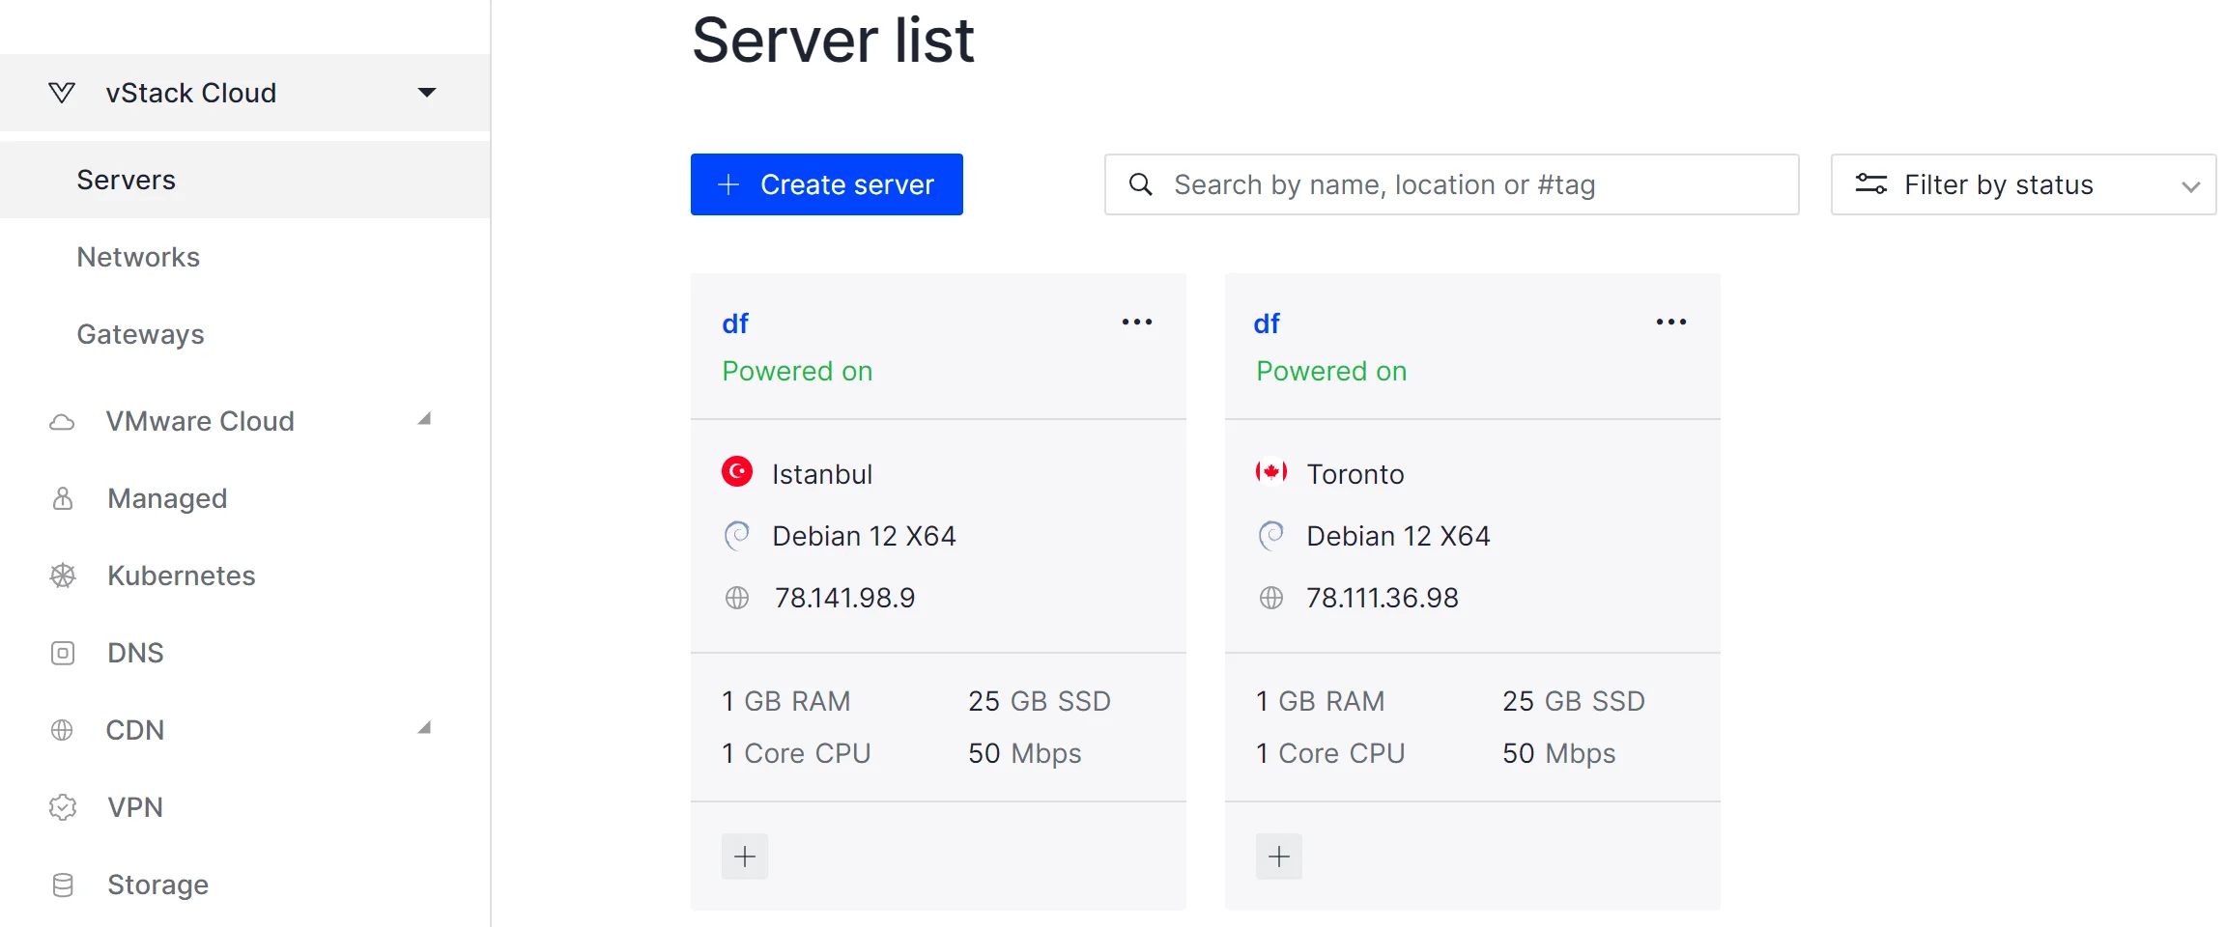The image size is (2225, 927).
Task: Expand the vStack Cloud account dropdown
Action: [x=426, y=92]
